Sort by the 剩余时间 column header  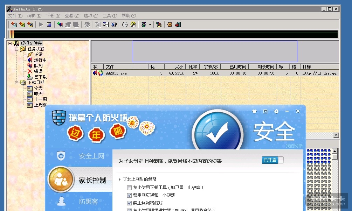pos(263,66)
